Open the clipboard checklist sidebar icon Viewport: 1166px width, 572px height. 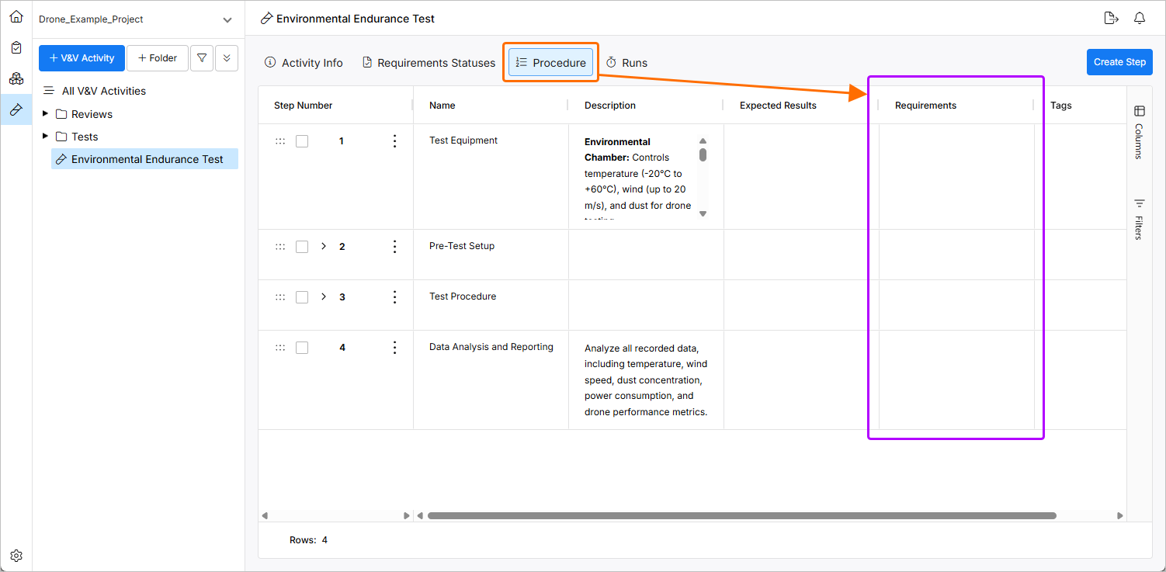[16, 47]
